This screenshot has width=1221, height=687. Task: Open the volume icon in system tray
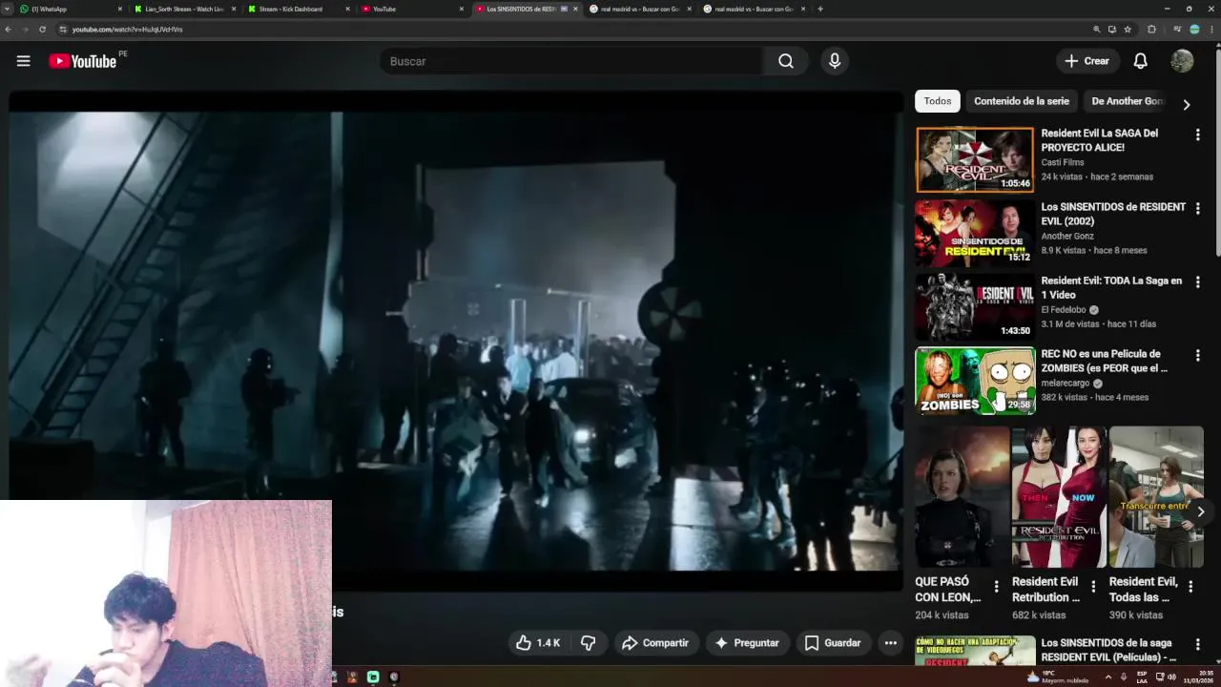click(x=1171, y=677)
